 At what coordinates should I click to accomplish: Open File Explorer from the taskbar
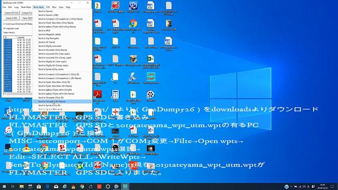tap(22, 186)
